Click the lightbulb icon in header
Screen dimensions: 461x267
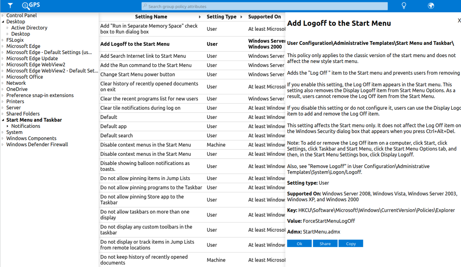(404, 6)
